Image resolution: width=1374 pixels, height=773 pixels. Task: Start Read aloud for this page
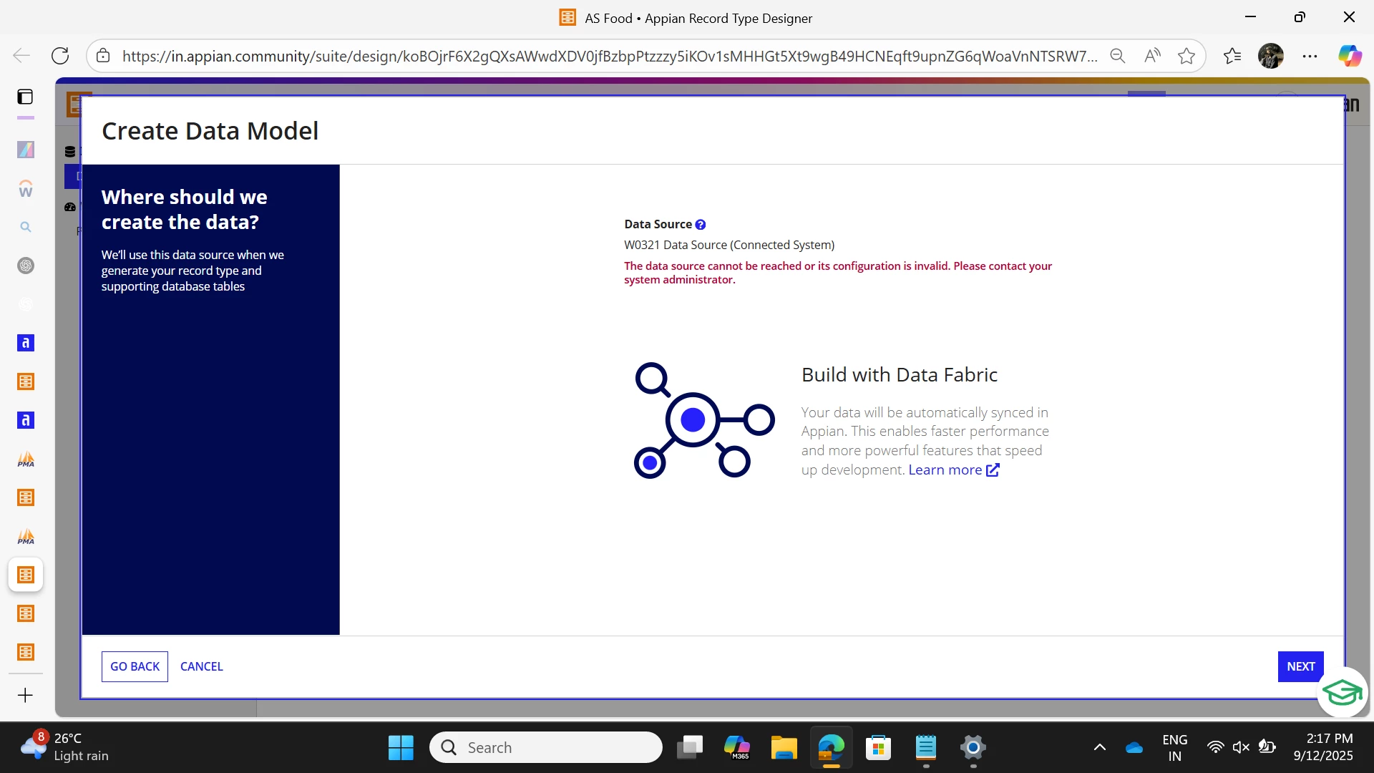(1152, 56)
